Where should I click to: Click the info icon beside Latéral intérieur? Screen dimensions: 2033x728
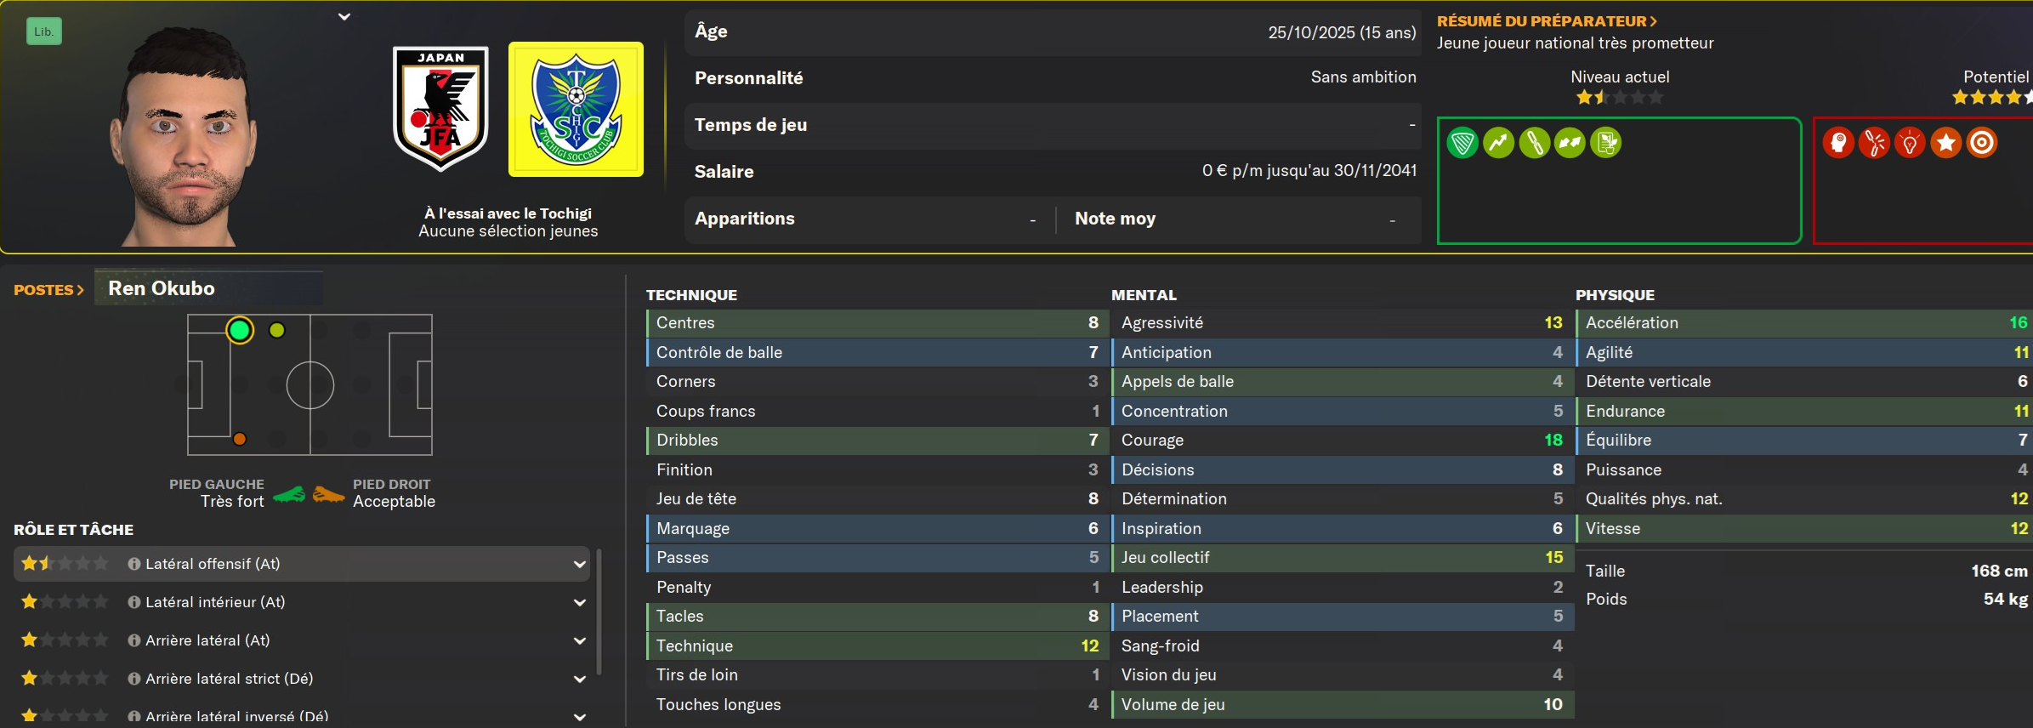click(133, 602)
